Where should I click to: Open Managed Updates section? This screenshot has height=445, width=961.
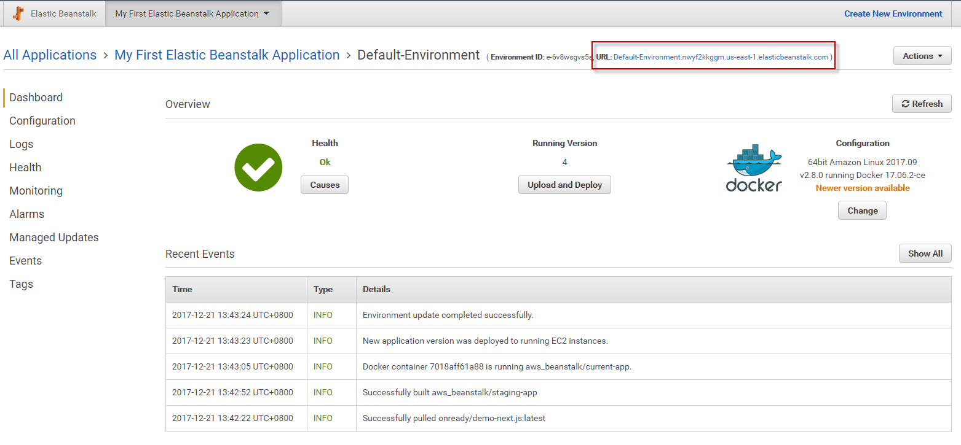(x=54, y=238)
